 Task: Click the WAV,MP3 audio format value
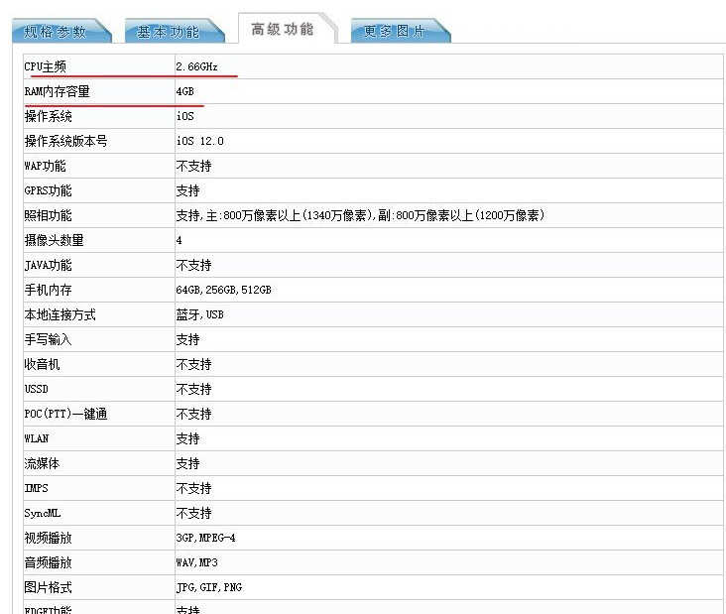199,562
